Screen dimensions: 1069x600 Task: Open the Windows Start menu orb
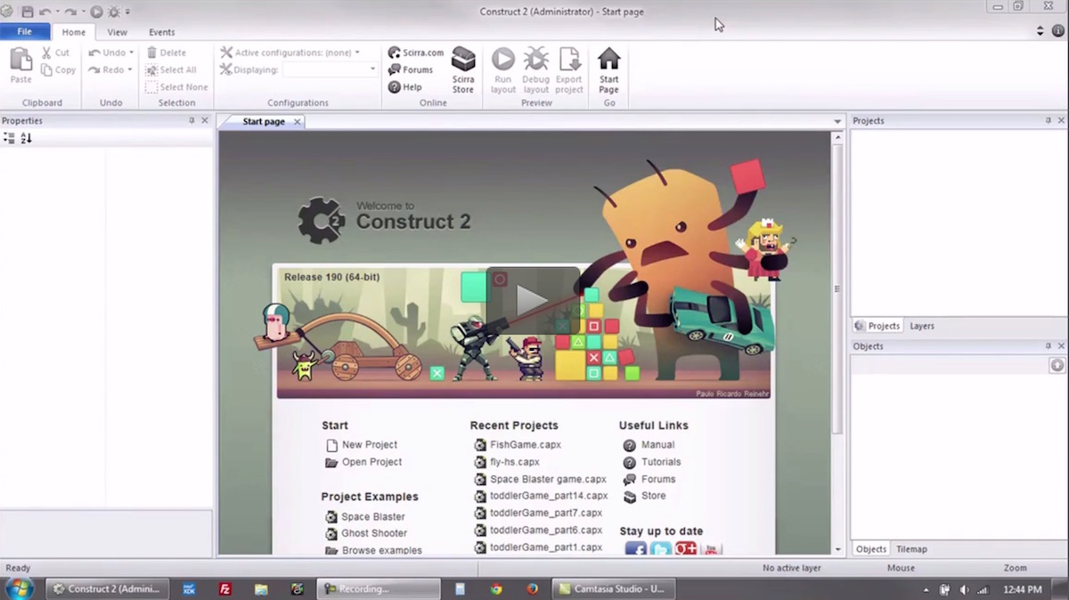tap(20, 588)
